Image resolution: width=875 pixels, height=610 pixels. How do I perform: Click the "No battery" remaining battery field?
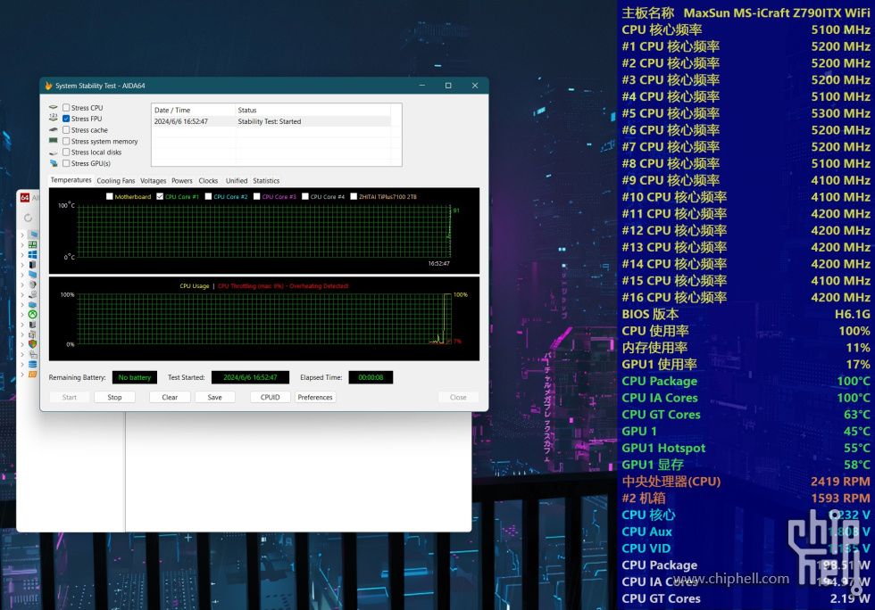(x=135, y=377)
